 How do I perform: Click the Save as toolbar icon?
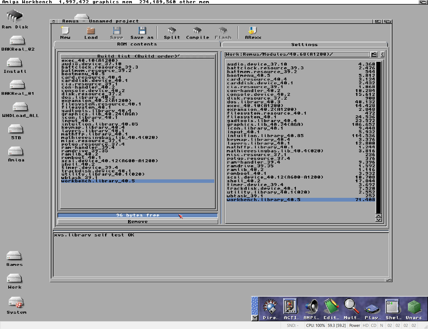(x=142, y=33)
